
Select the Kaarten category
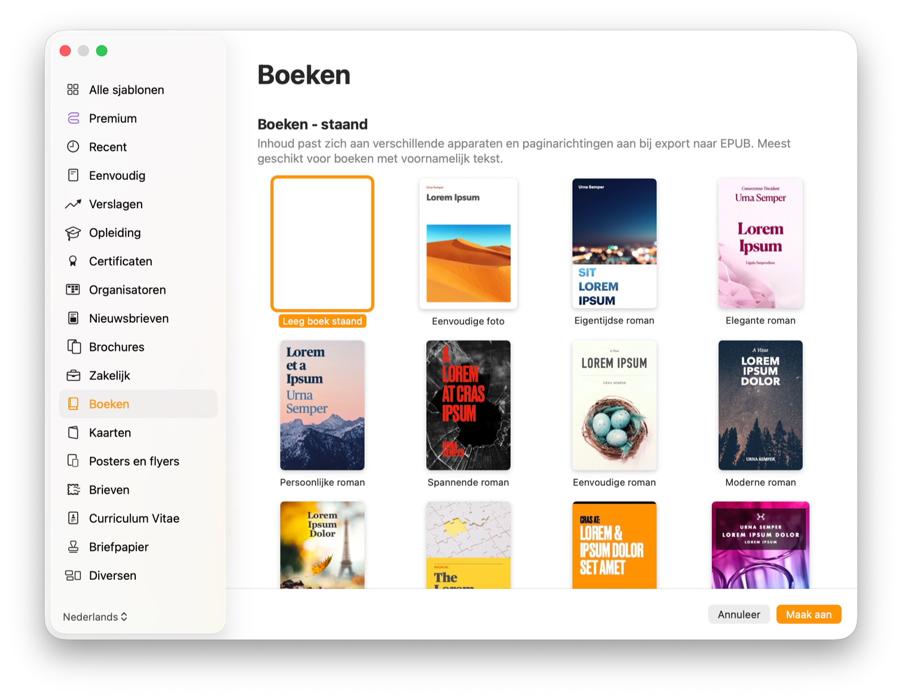tap(110, 433)
